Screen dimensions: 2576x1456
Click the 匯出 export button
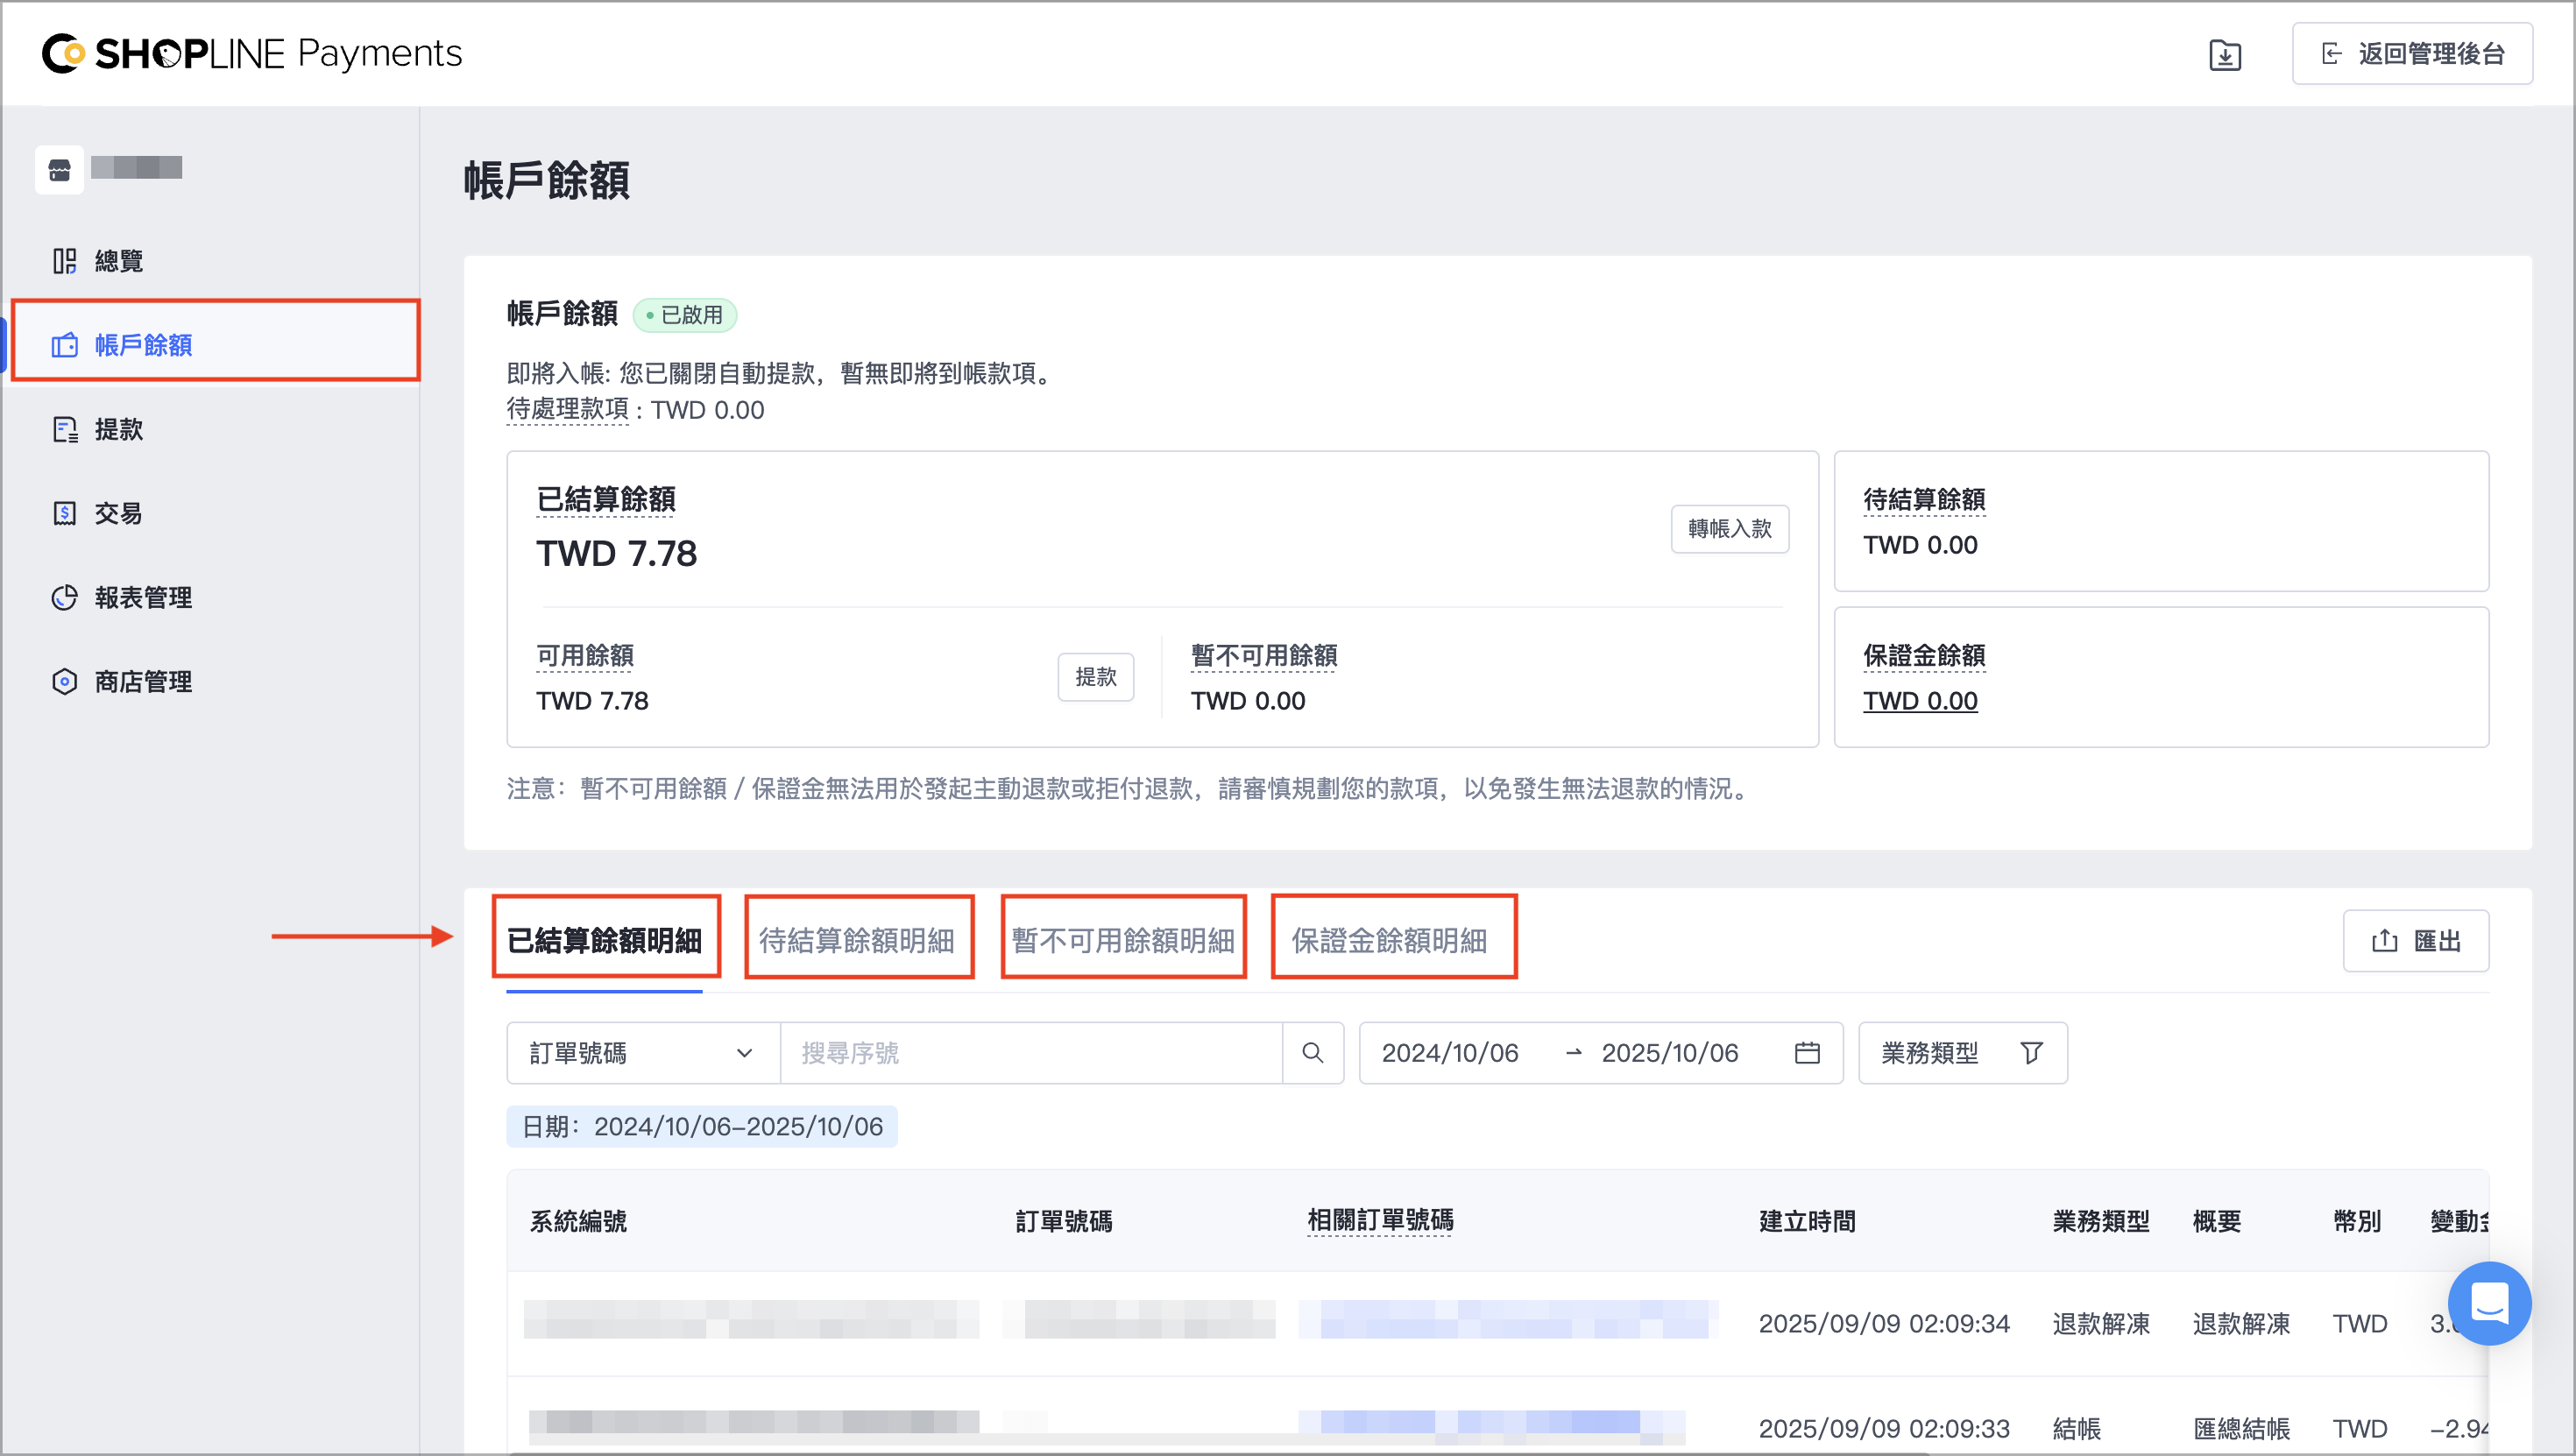(2415, 940)
